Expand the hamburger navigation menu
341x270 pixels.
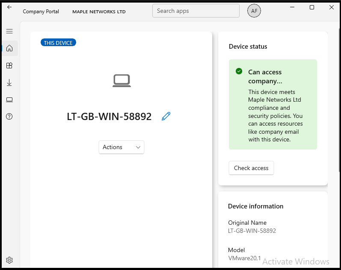pos(9,31)
